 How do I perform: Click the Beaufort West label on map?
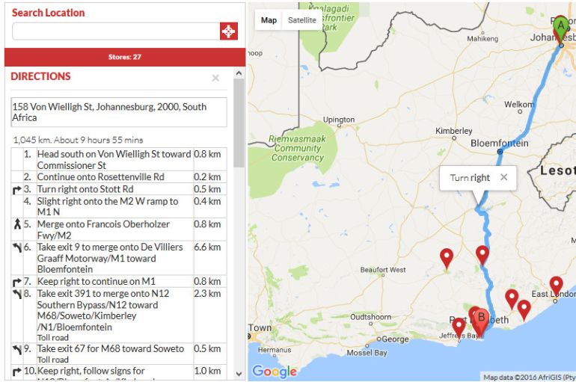(383, 270)
